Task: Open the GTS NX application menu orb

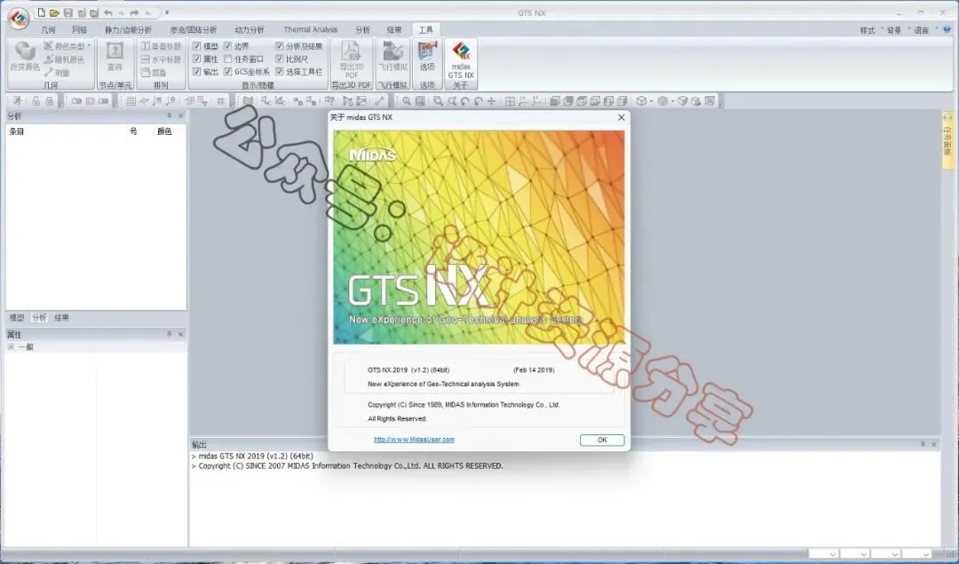Action: click(x=19, y=18)
